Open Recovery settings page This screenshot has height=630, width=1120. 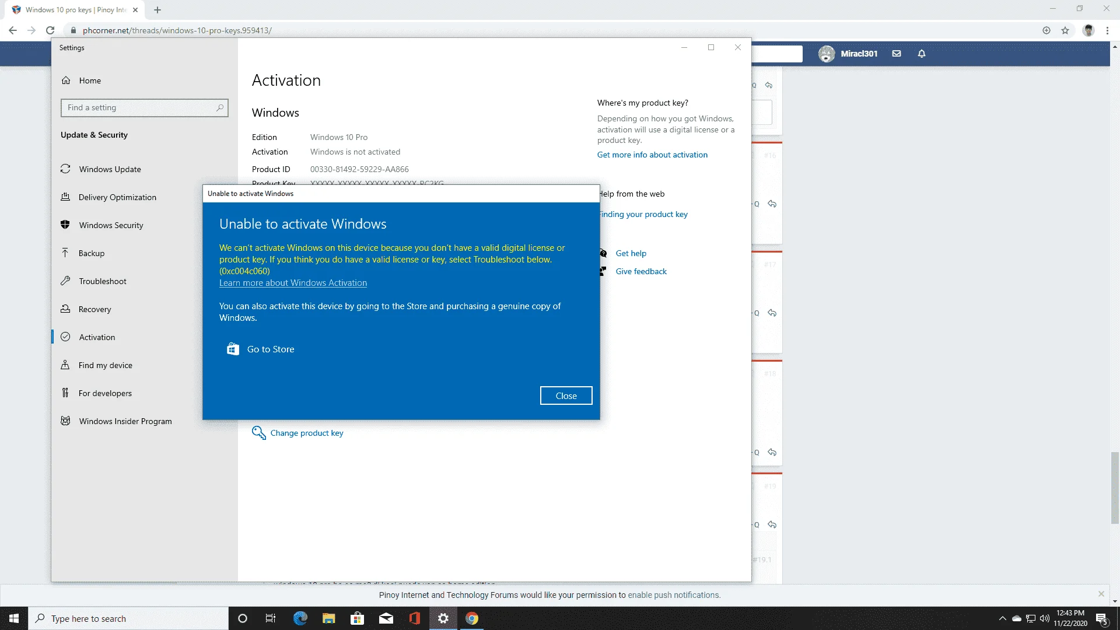tap(94, 309)
